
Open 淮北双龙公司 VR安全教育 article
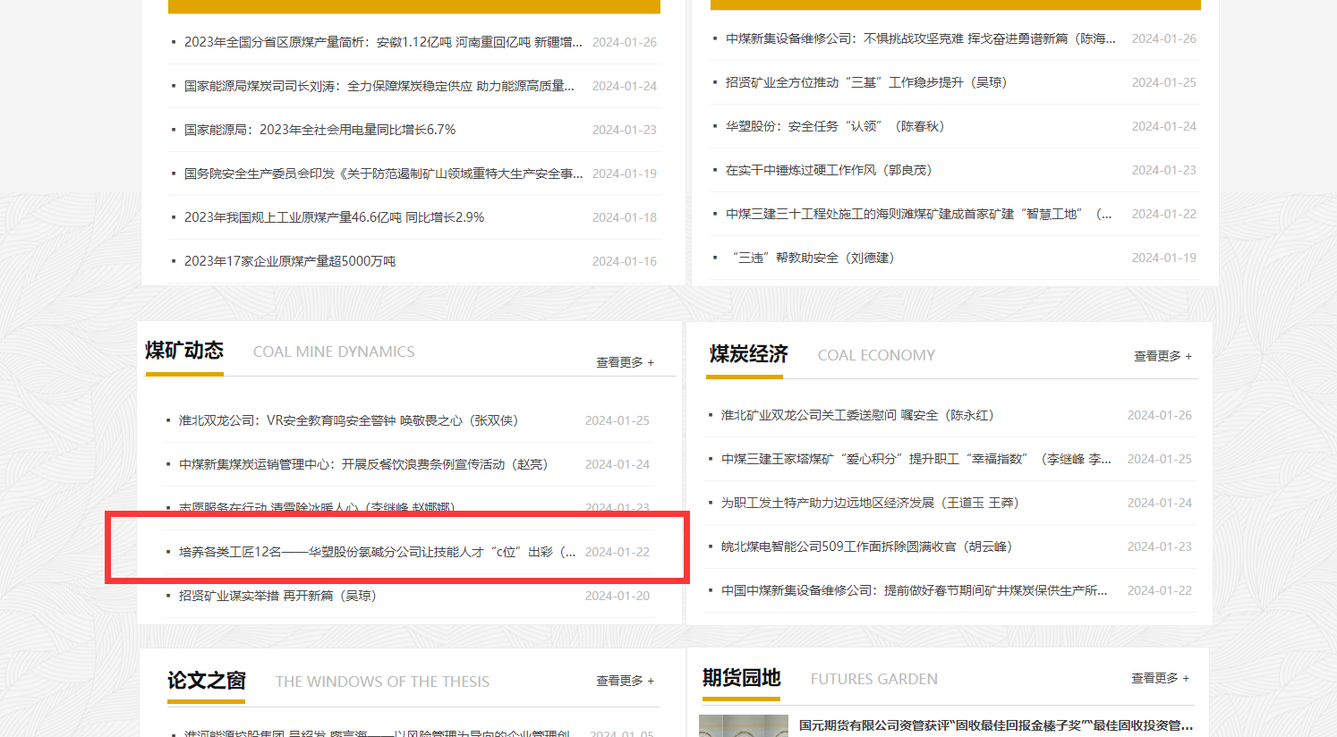pyautogui.click(x=348, y=420)
